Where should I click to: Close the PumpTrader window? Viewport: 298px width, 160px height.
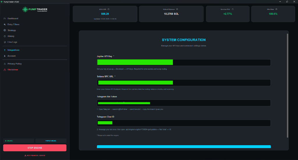(294, 2)
